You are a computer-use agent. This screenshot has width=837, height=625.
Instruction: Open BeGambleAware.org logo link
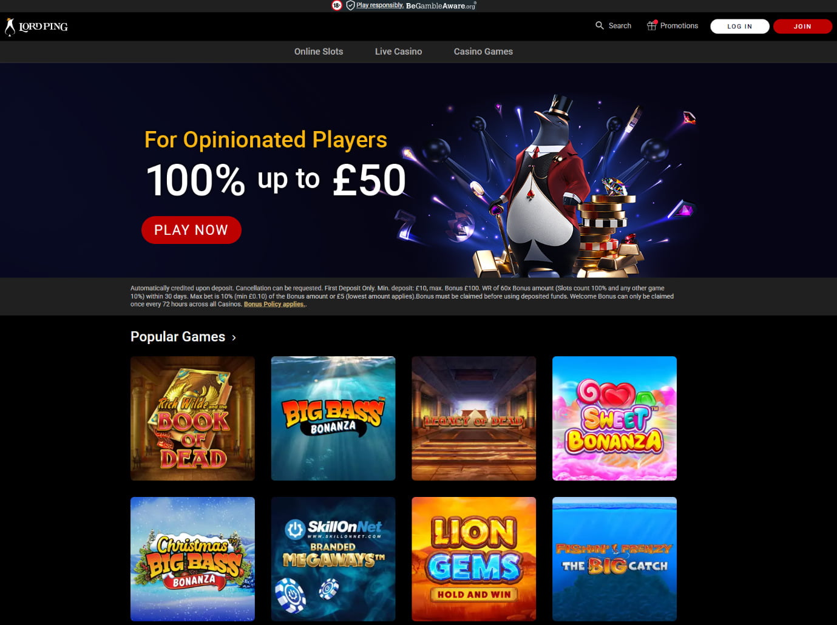point(441,6)
